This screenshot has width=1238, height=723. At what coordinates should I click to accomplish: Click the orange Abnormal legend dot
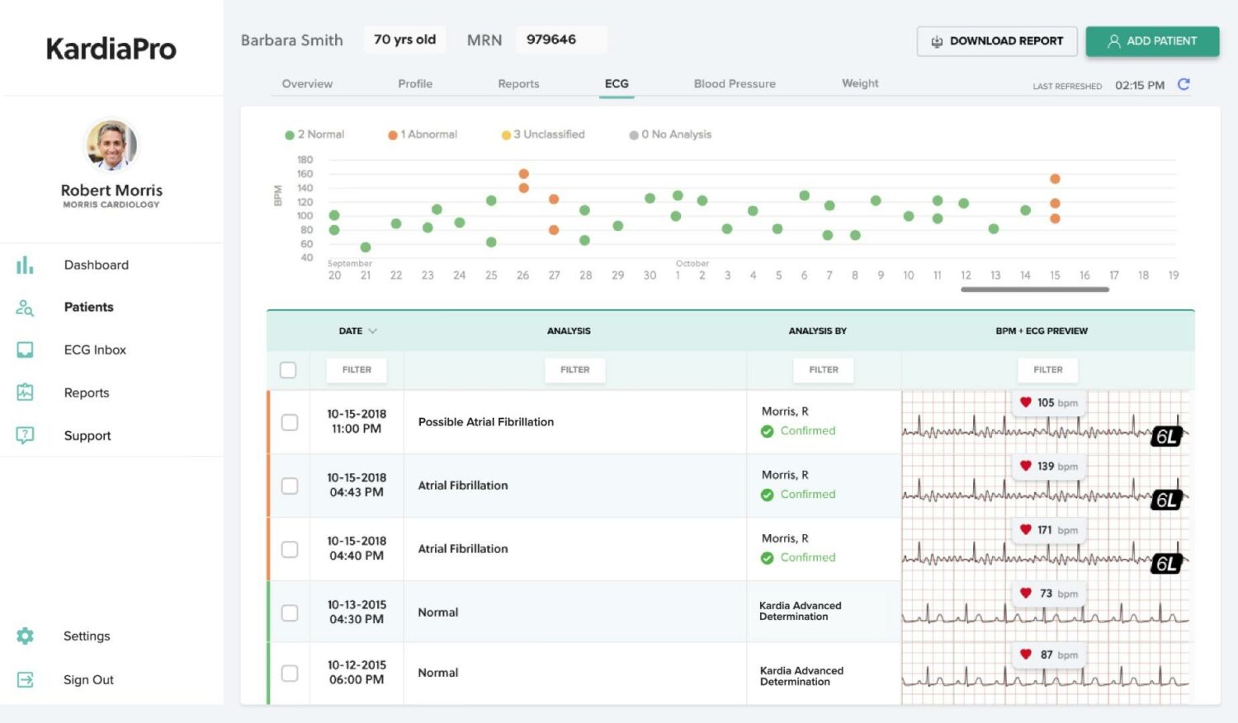coord(393,135)
